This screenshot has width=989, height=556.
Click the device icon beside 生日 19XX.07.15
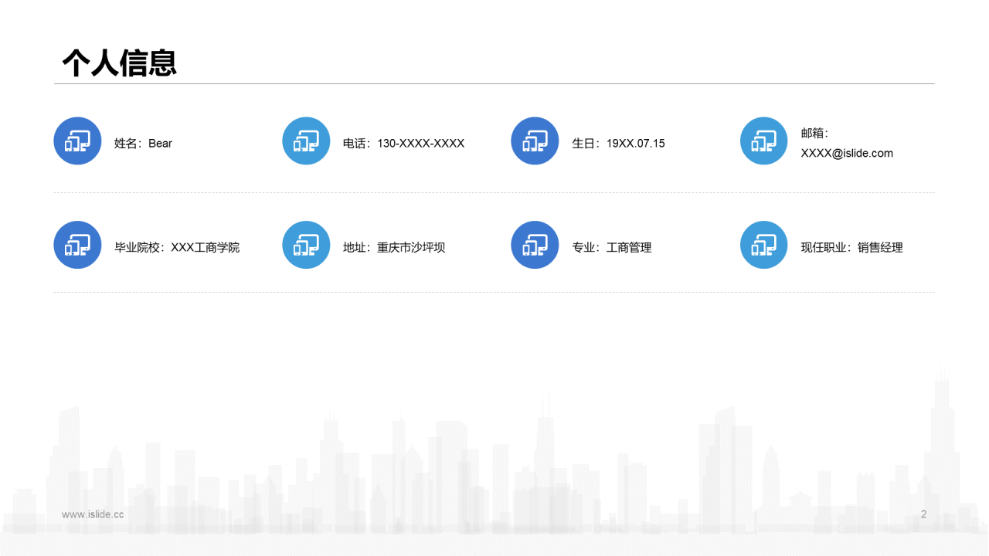click(x=535, y=141)
